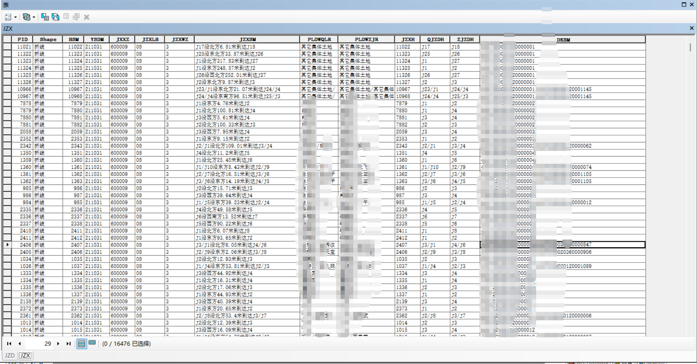
Task: Click the JZXSM column header
Action: click(x=247, y=39)
